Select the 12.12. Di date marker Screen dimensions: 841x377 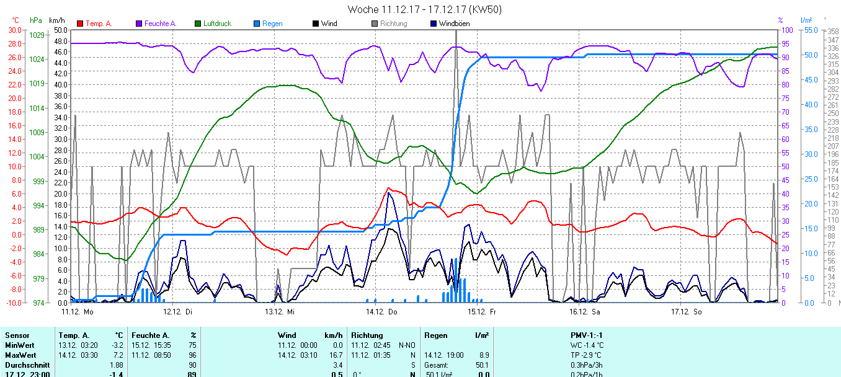[177, 312]
